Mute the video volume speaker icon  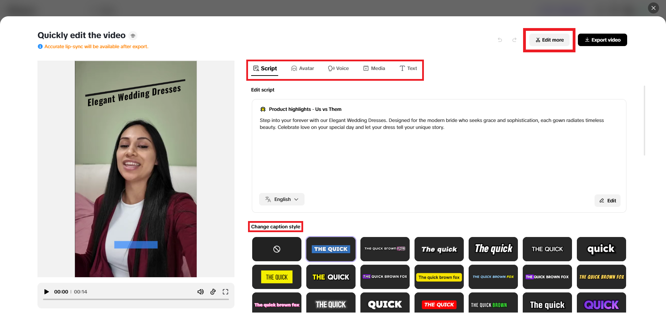point(200,292)
